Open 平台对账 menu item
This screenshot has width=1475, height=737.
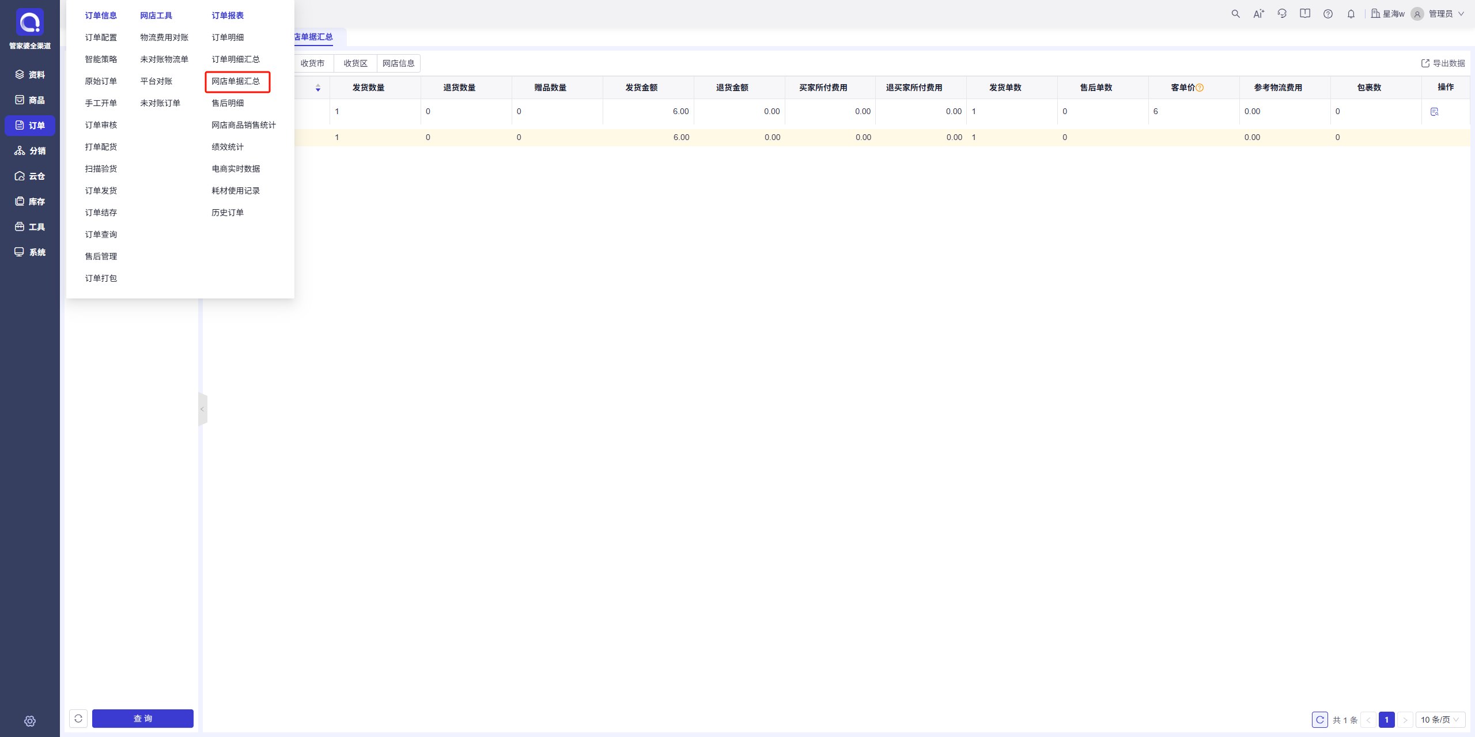point(156,81)
